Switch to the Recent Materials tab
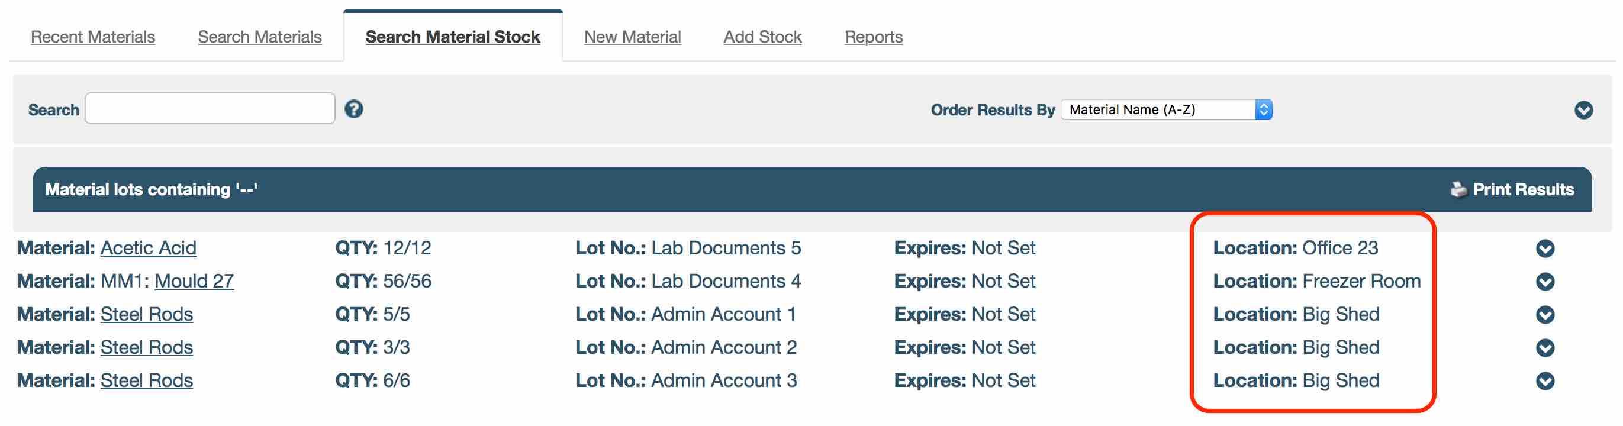The image size is (1623, 426). [92, 37]
